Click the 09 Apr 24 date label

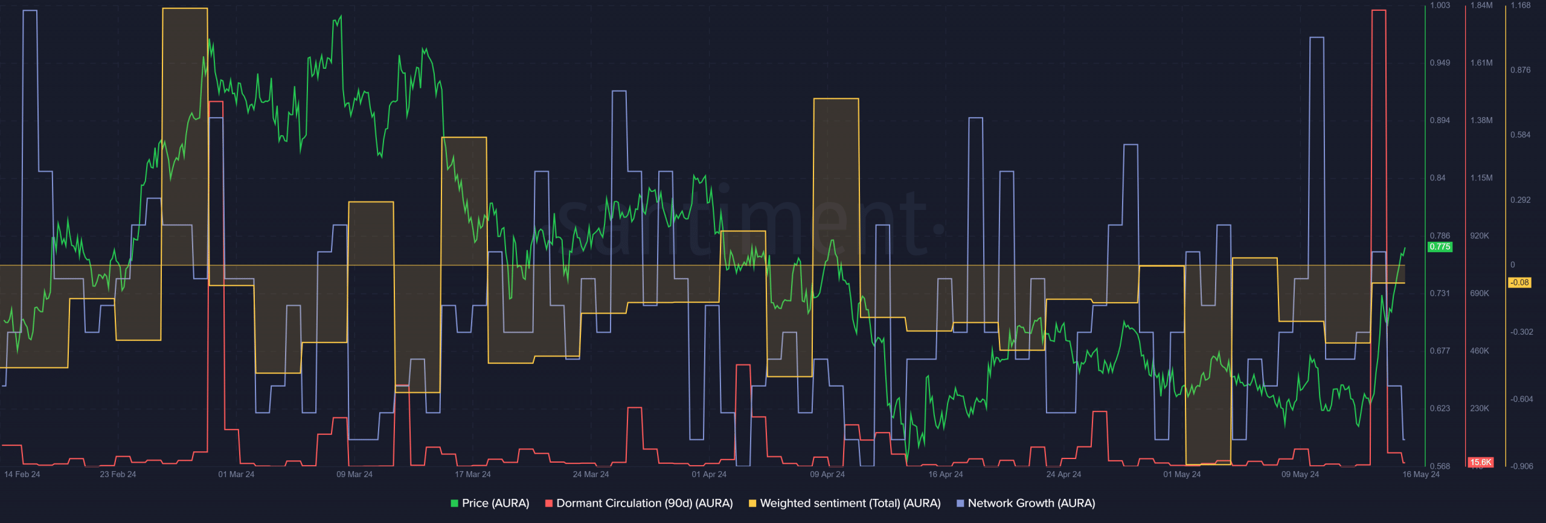(827, 474)
